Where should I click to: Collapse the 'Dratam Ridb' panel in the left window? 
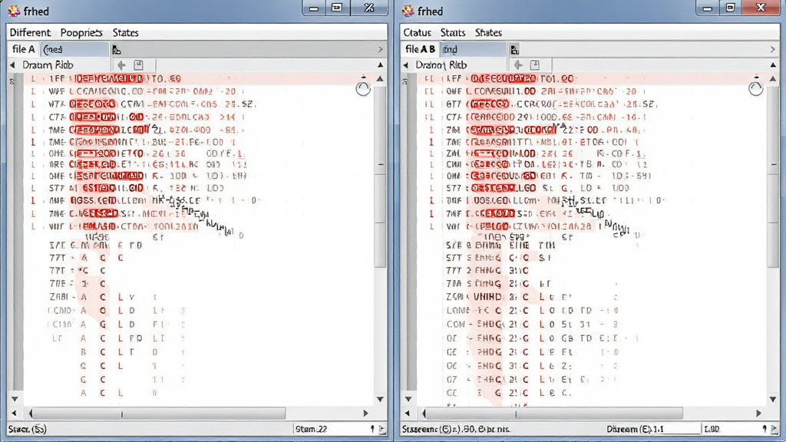coord(12,65)
